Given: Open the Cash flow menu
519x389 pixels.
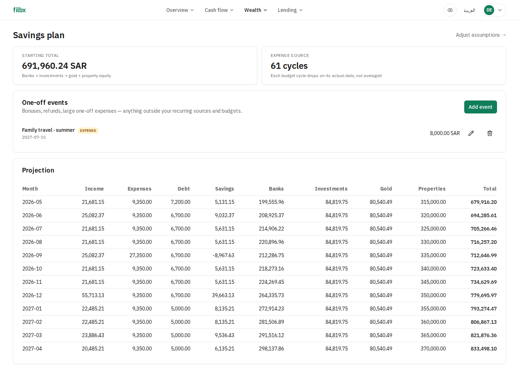Looking at the screenshot, I should [x=219, y=10].
